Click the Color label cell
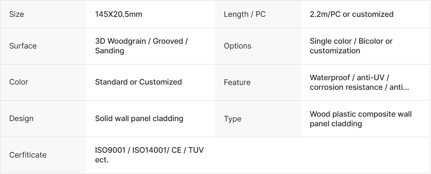 tap(18, 82)
